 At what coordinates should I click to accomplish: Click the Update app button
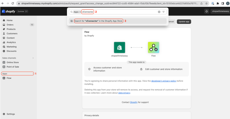[184, 22]
